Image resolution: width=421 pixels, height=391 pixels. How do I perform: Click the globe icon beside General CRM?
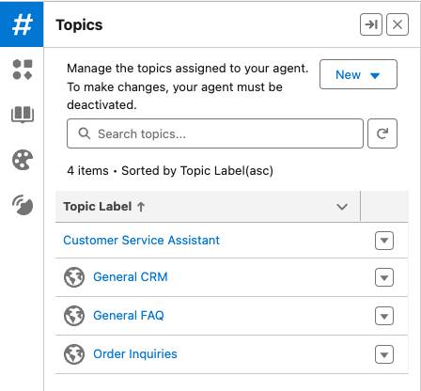74,277
